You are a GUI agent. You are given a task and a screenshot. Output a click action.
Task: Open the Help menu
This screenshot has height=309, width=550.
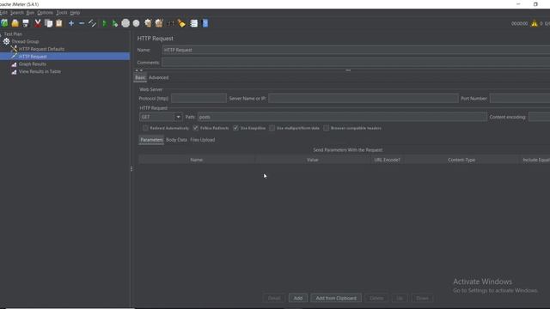75,13
